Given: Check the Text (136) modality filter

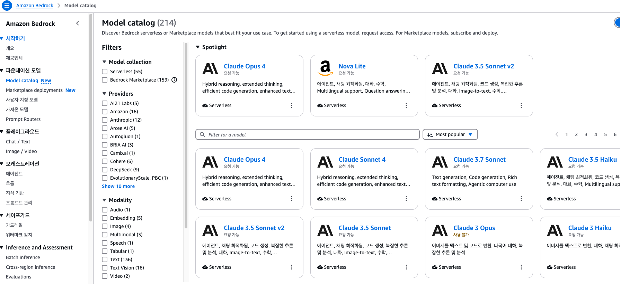Looking at the screenshot, I should pyautogui.click(x=105, y=259).
